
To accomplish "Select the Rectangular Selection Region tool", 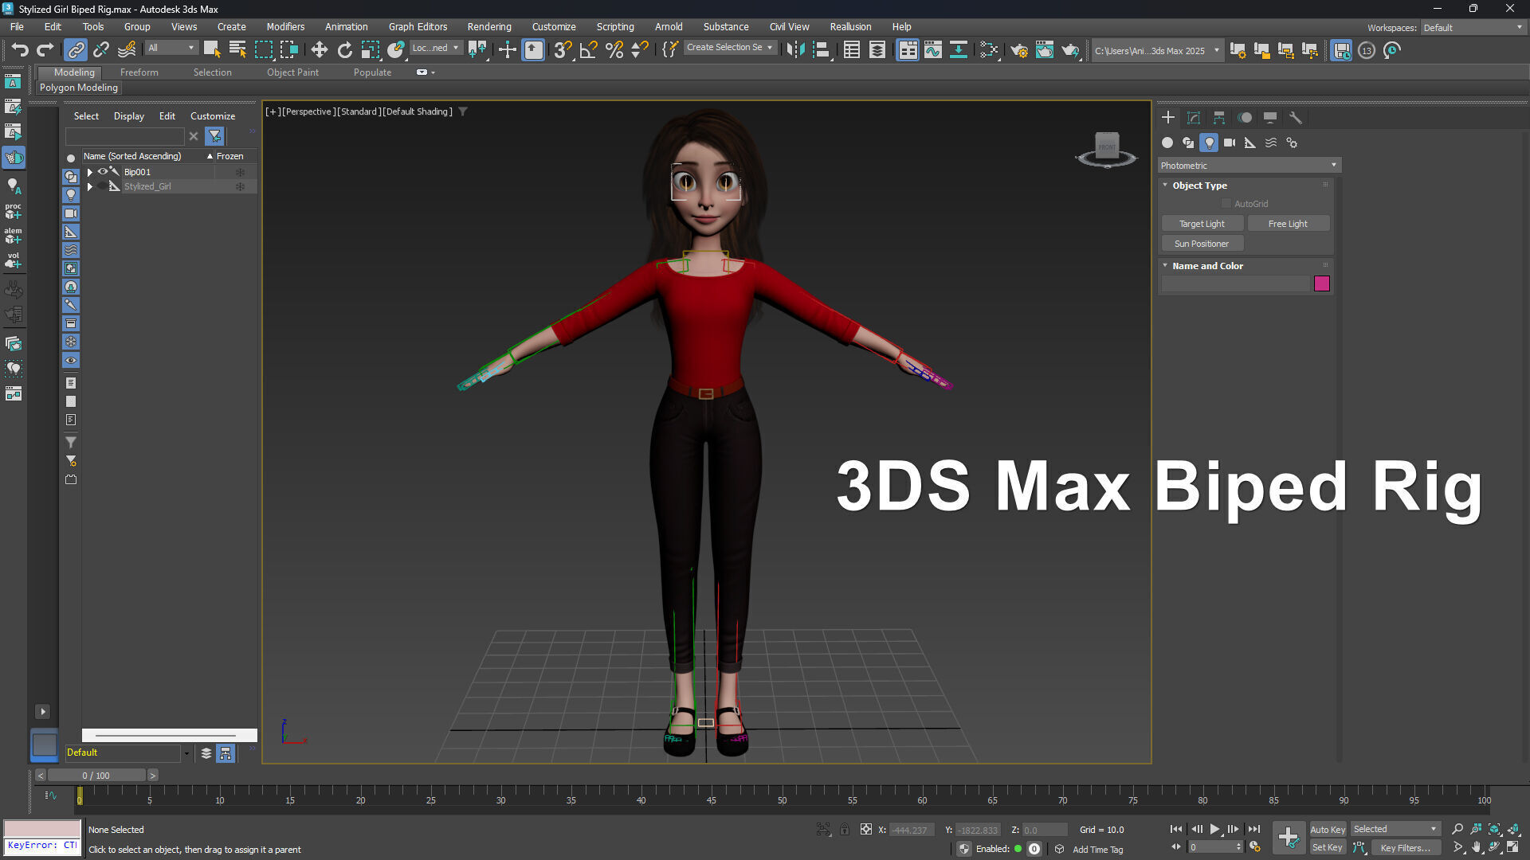I will 263,49.
